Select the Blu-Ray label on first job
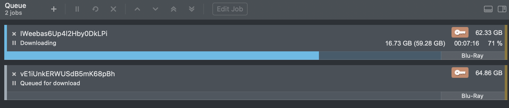 (x=473, y=56)
